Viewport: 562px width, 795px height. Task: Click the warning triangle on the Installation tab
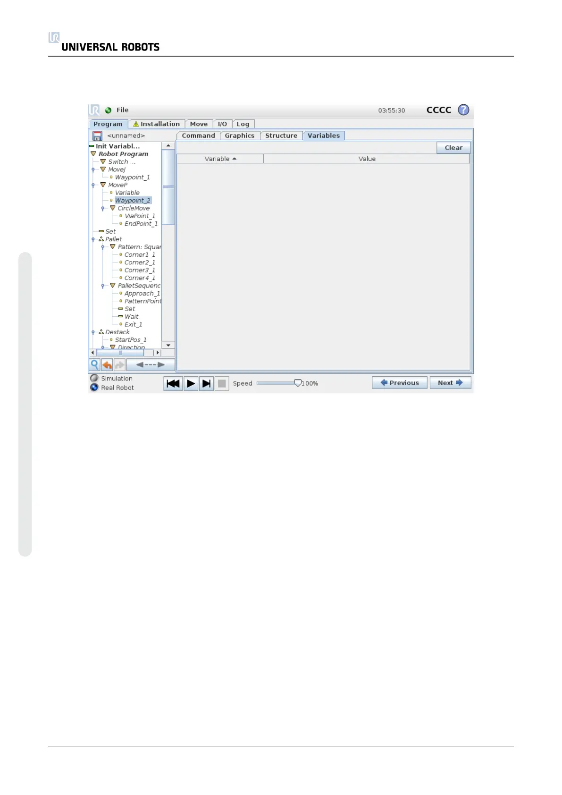(x=136, y=124)
